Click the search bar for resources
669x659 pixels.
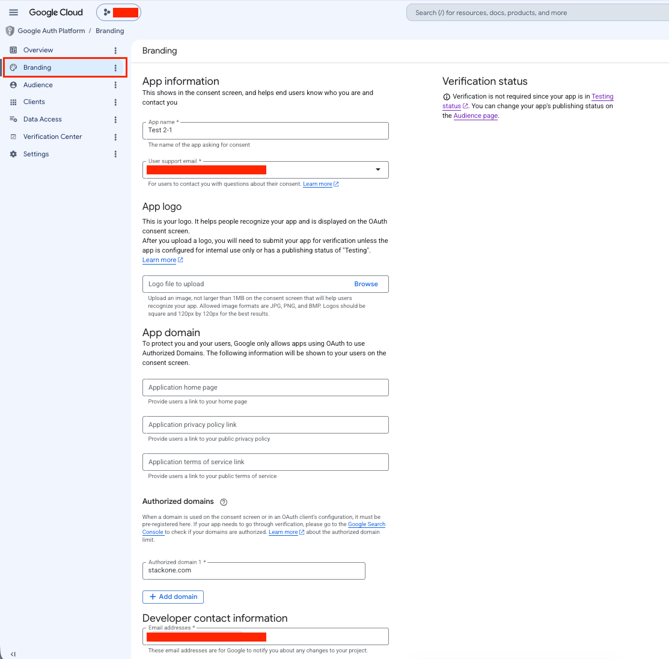pyautogui.click(x=537, y=13)
